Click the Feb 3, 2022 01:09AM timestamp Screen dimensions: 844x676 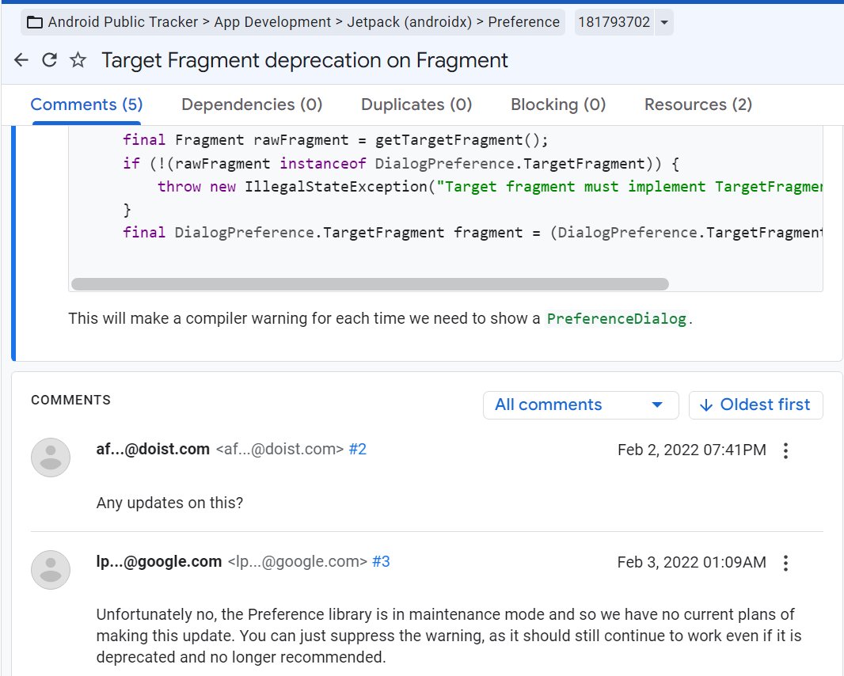click(x=692, y=563)
